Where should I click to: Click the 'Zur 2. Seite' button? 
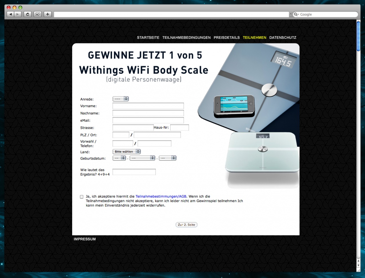click(186, 225)
